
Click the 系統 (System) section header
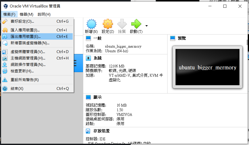point(98,58)
